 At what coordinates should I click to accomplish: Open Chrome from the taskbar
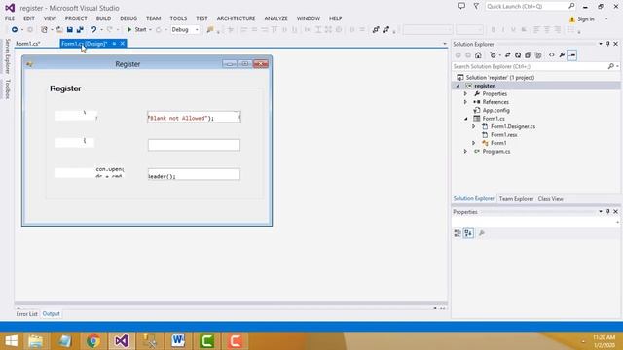pyautogui.click(x=93, y=341)
